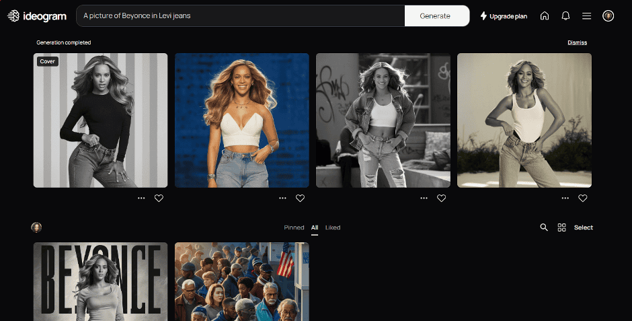Search within your generations

[544, 227]
